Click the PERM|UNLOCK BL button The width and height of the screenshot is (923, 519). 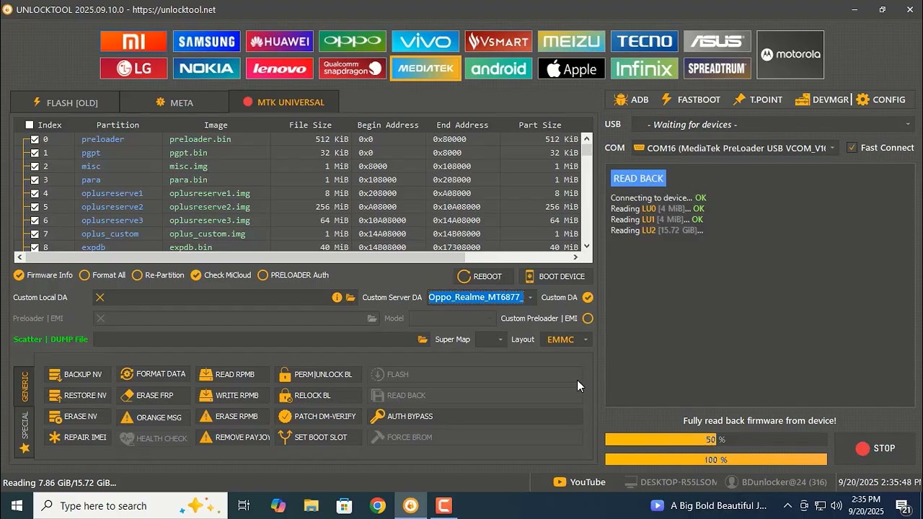[317, 375]
